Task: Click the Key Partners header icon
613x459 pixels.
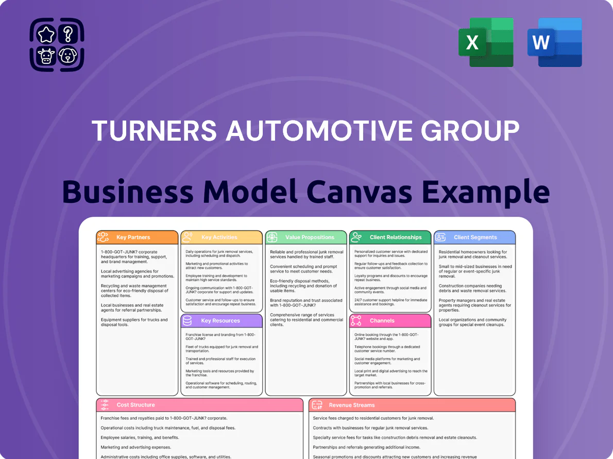Action: point(103,237)
